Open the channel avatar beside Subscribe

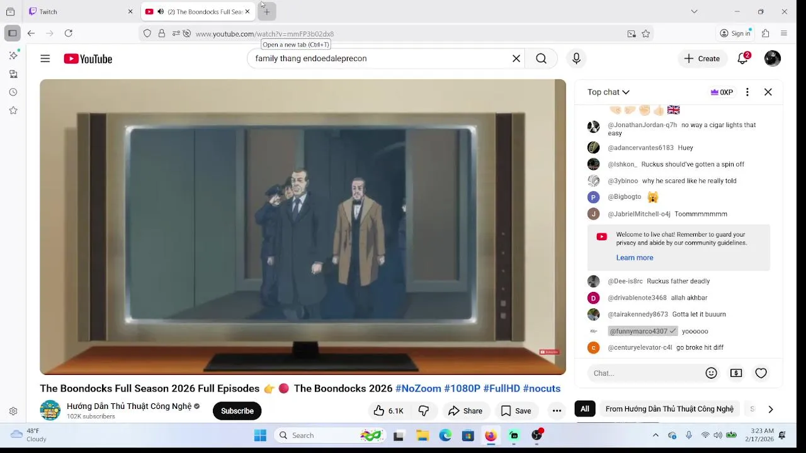tap(50, 410)
